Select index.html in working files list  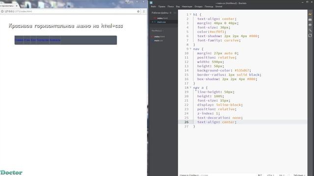pyautogui.click(x=162, y=18)
